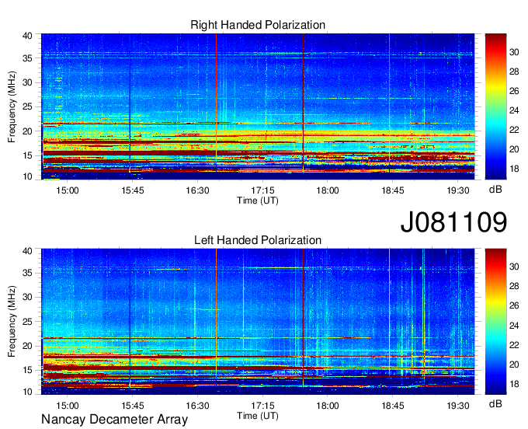Click 17:15 time tick under Right Handed plot
The width and height of the screenshot is (528, 429).
click(x=262, y=190)
